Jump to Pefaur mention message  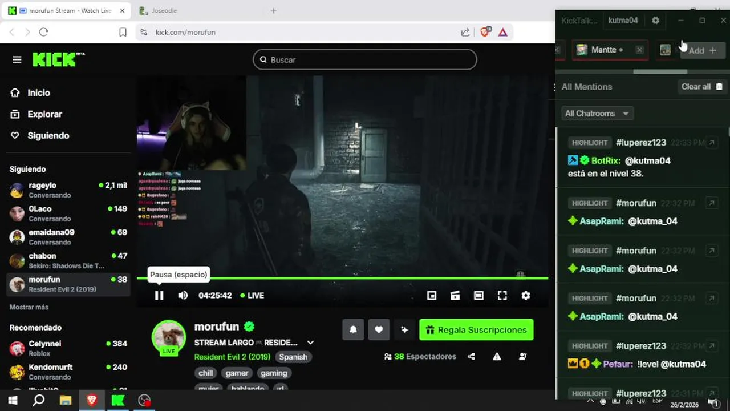click(x=711, y=346)
